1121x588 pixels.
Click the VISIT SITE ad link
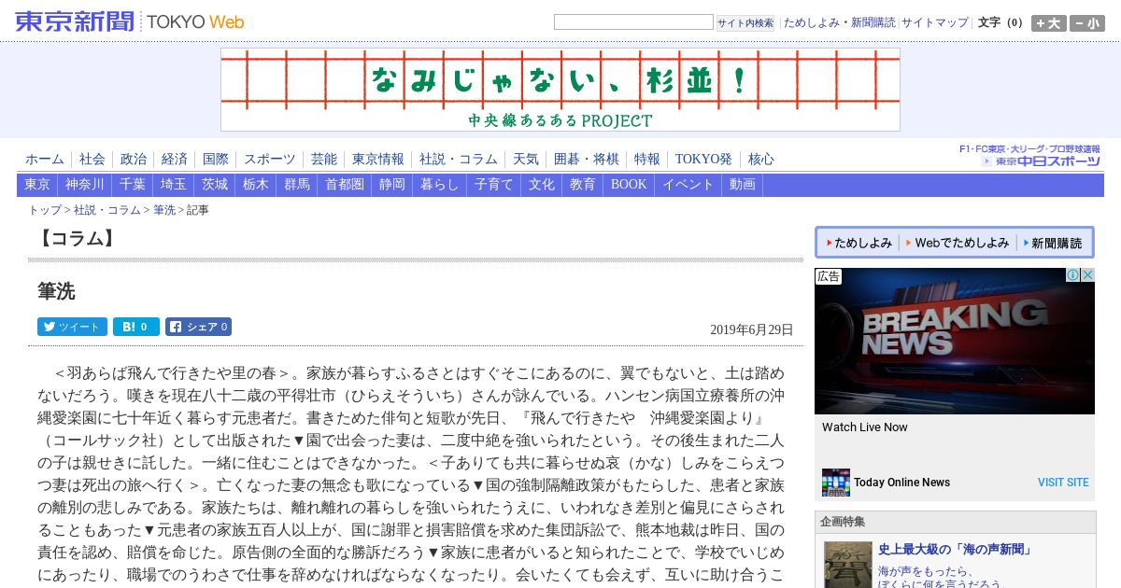pyautogui.click(x=1063, y=483)
